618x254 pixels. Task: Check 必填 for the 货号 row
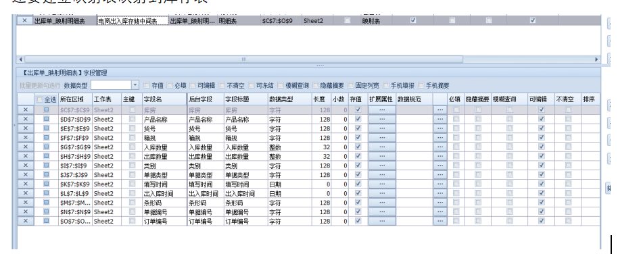pos(456,128)
